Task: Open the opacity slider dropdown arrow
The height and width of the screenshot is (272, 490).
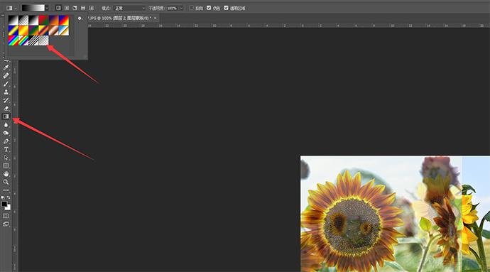Action: coord(181,8)
